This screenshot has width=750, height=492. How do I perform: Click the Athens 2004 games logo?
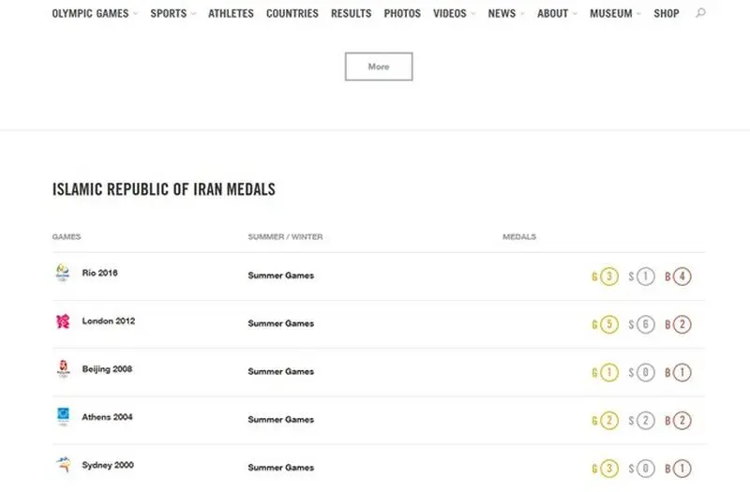click(63, 417)
